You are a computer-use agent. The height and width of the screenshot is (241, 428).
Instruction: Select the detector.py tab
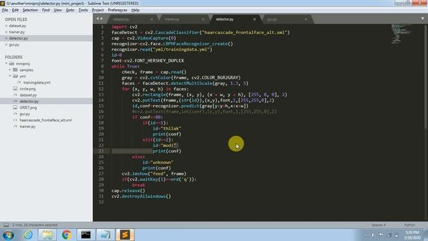235,19
